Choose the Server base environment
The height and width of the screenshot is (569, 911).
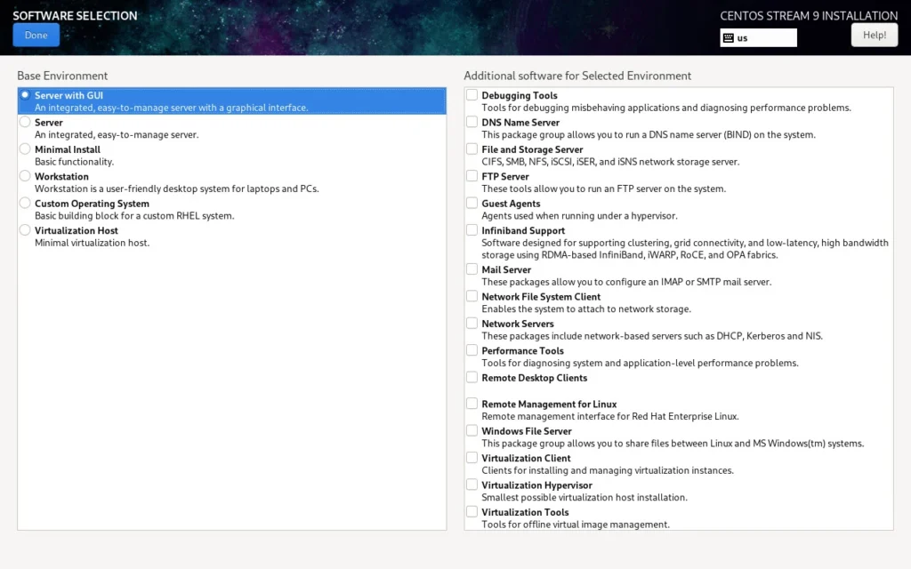pyautogui.click(x=25, y=122)
